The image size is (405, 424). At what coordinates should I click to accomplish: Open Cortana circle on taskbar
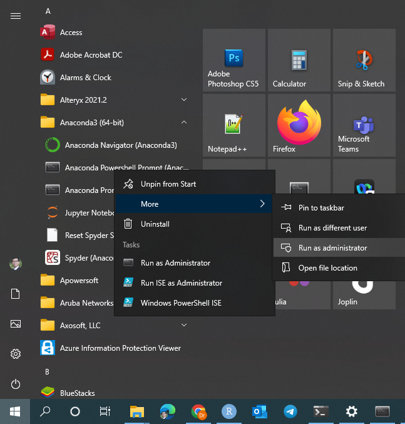pyautogui.click(x=75, y=411)
